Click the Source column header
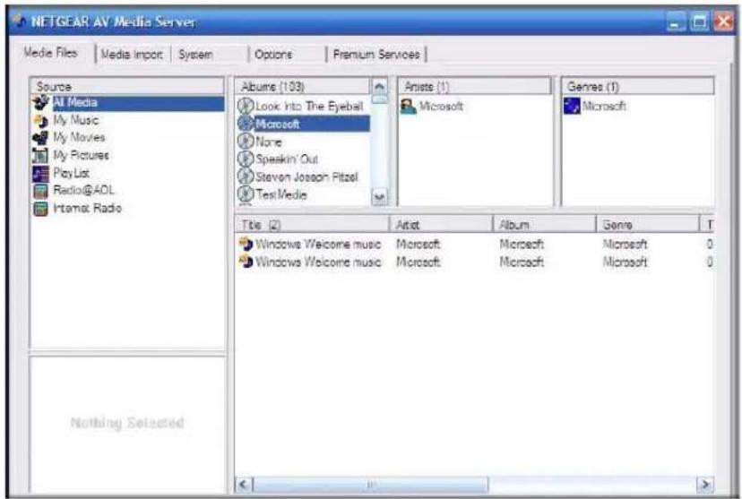The image size is (742, 499). (x=127, y=87)
